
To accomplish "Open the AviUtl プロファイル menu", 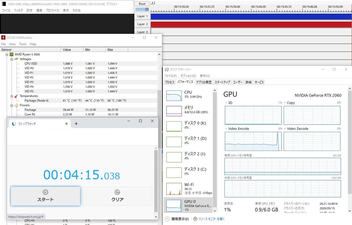I will tap(53, 10).
